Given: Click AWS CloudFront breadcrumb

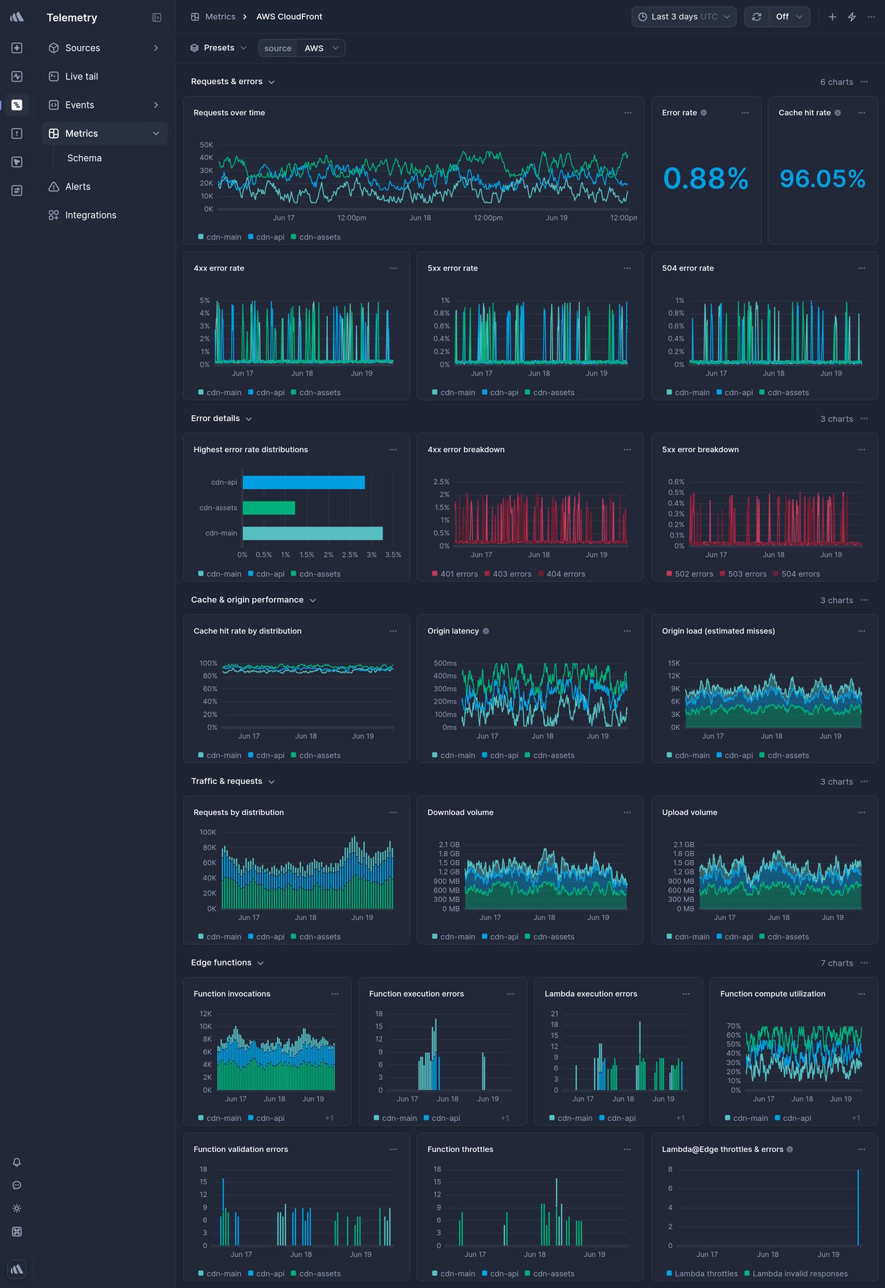Looking at the screenshot, I should 289,17.
